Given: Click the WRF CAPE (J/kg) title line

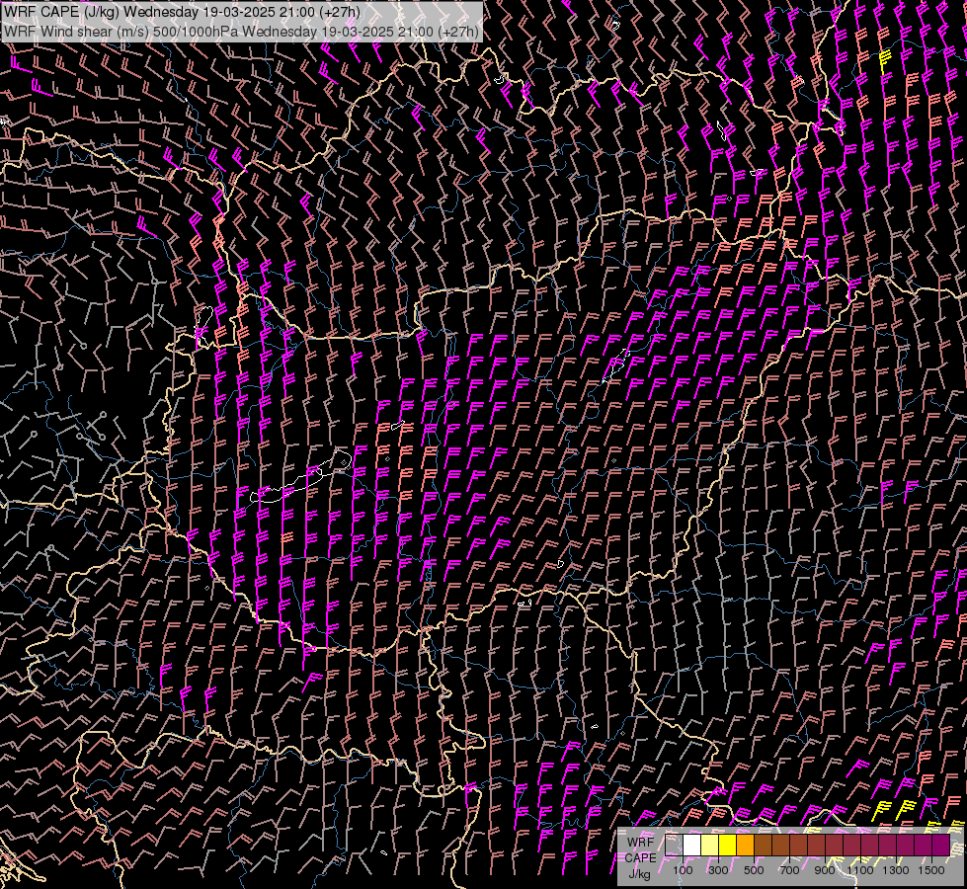Looking at the screenshot, I should coord(182,12).
